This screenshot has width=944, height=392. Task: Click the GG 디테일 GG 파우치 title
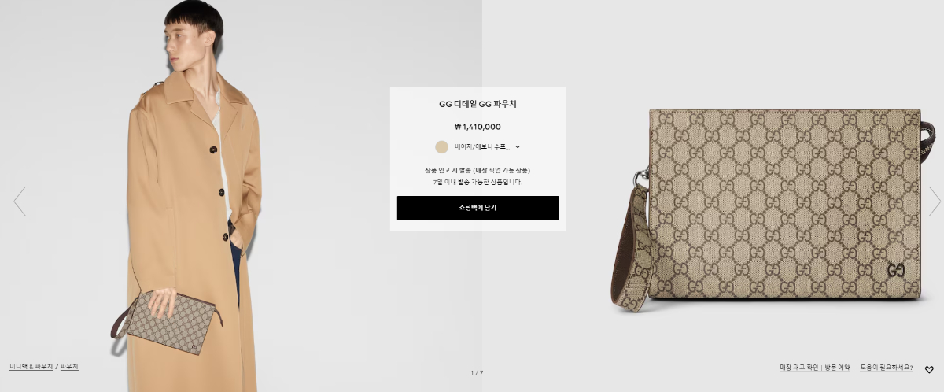click(478, 104)
